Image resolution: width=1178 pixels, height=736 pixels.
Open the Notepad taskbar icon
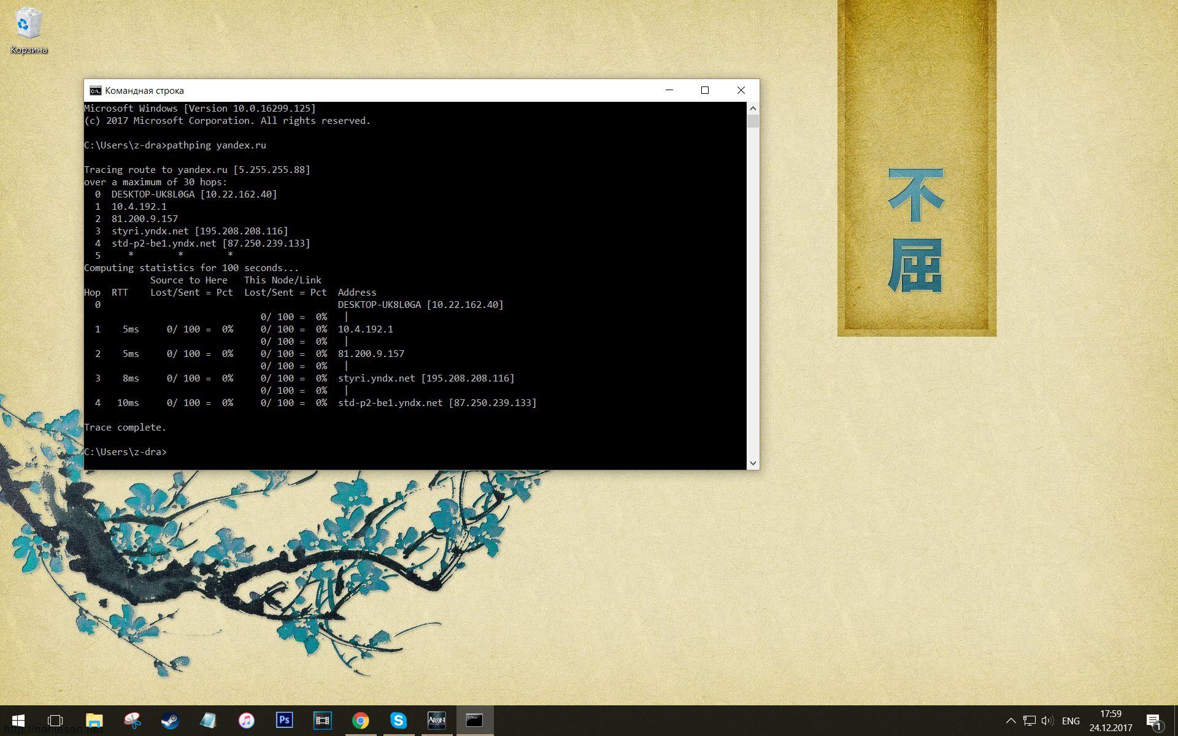tap(208, 721)
